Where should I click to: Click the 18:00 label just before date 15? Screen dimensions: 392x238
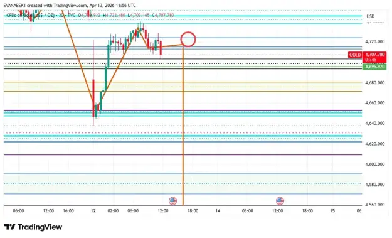tap(307, 211)
